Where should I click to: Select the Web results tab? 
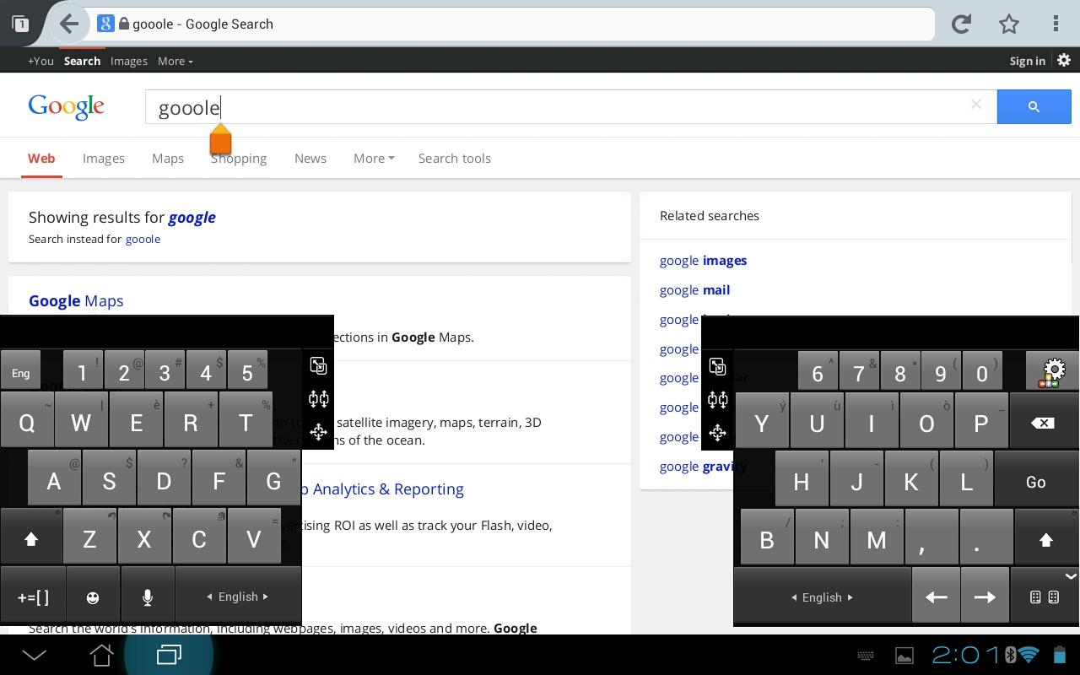tap(41, 158)
